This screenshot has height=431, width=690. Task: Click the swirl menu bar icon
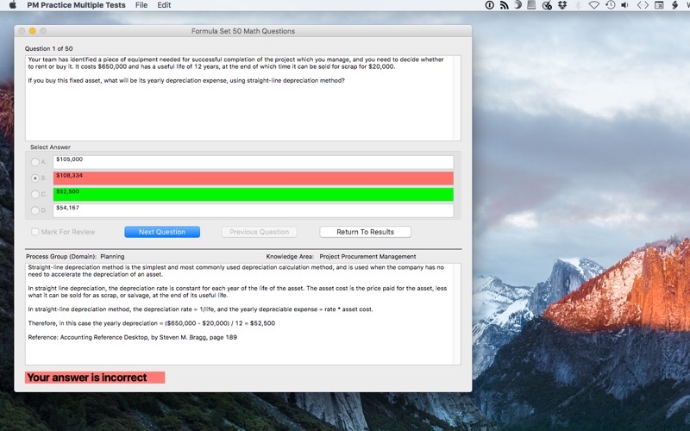(x=518, y=5)
